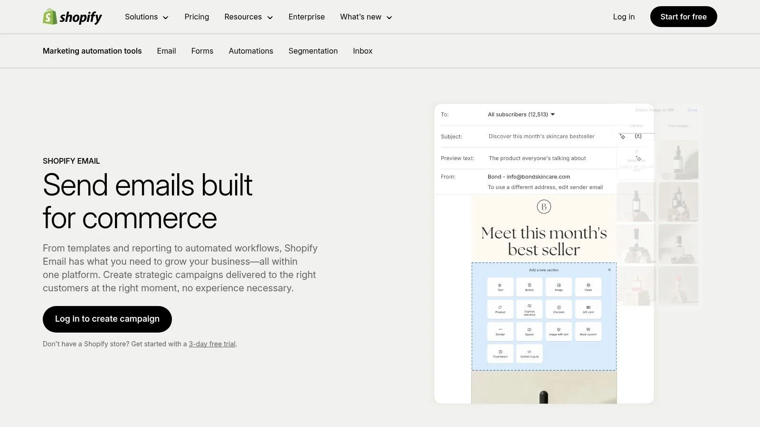Open Marketing automation tools overview

92,51
